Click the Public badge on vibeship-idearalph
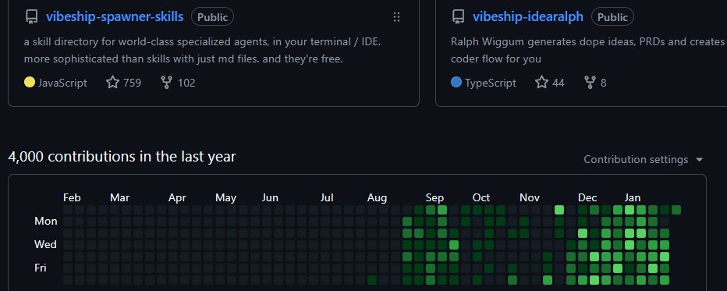The height and width of the screenshot is (291, 727). 612,17
